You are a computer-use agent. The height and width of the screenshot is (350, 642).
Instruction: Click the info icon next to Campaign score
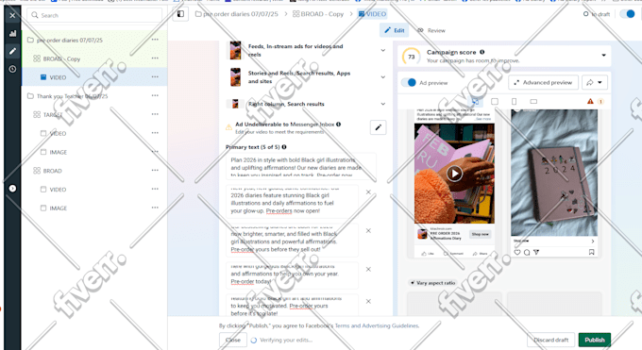[481, 52]
